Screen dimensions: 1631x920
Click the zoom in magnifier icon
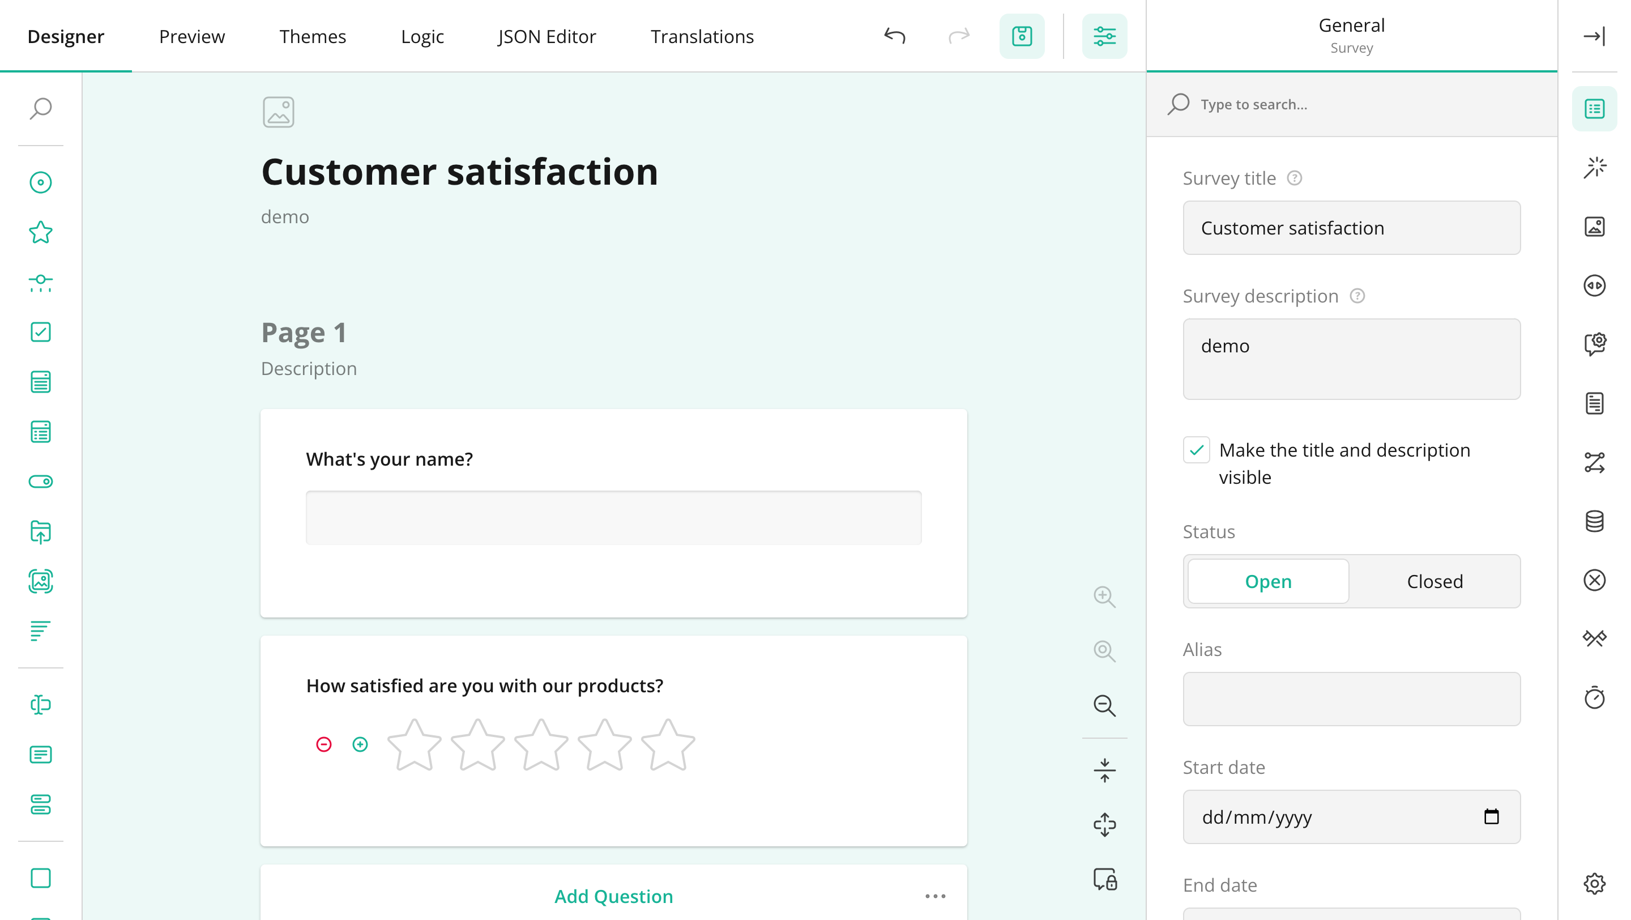pyautogui.click(x=1104, y=597)
